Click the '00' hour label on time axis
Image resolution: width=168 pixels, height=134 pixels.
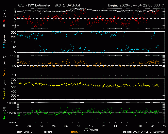pyautogui.click(x=29, y=126)
